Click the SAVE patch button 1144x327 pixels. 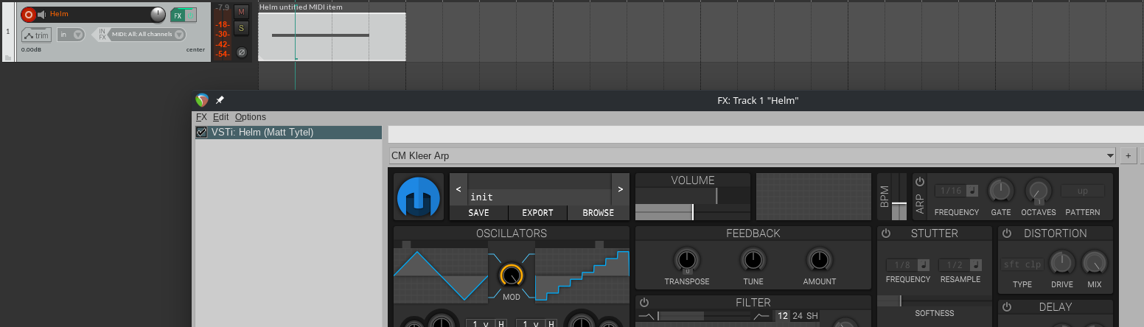[478, 213]
